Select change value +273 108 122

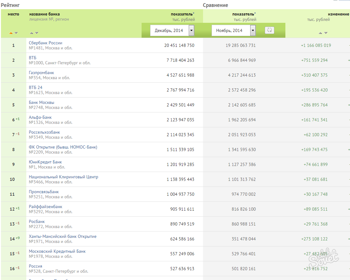pyautogui.click(x=314, y=239)
